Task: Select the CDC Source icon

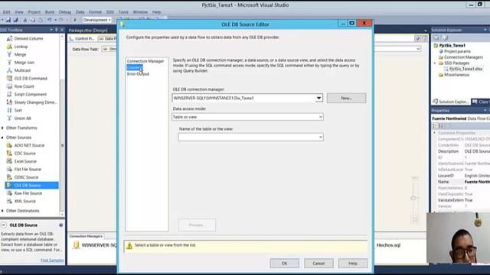Action: click(x=9, y=153)
